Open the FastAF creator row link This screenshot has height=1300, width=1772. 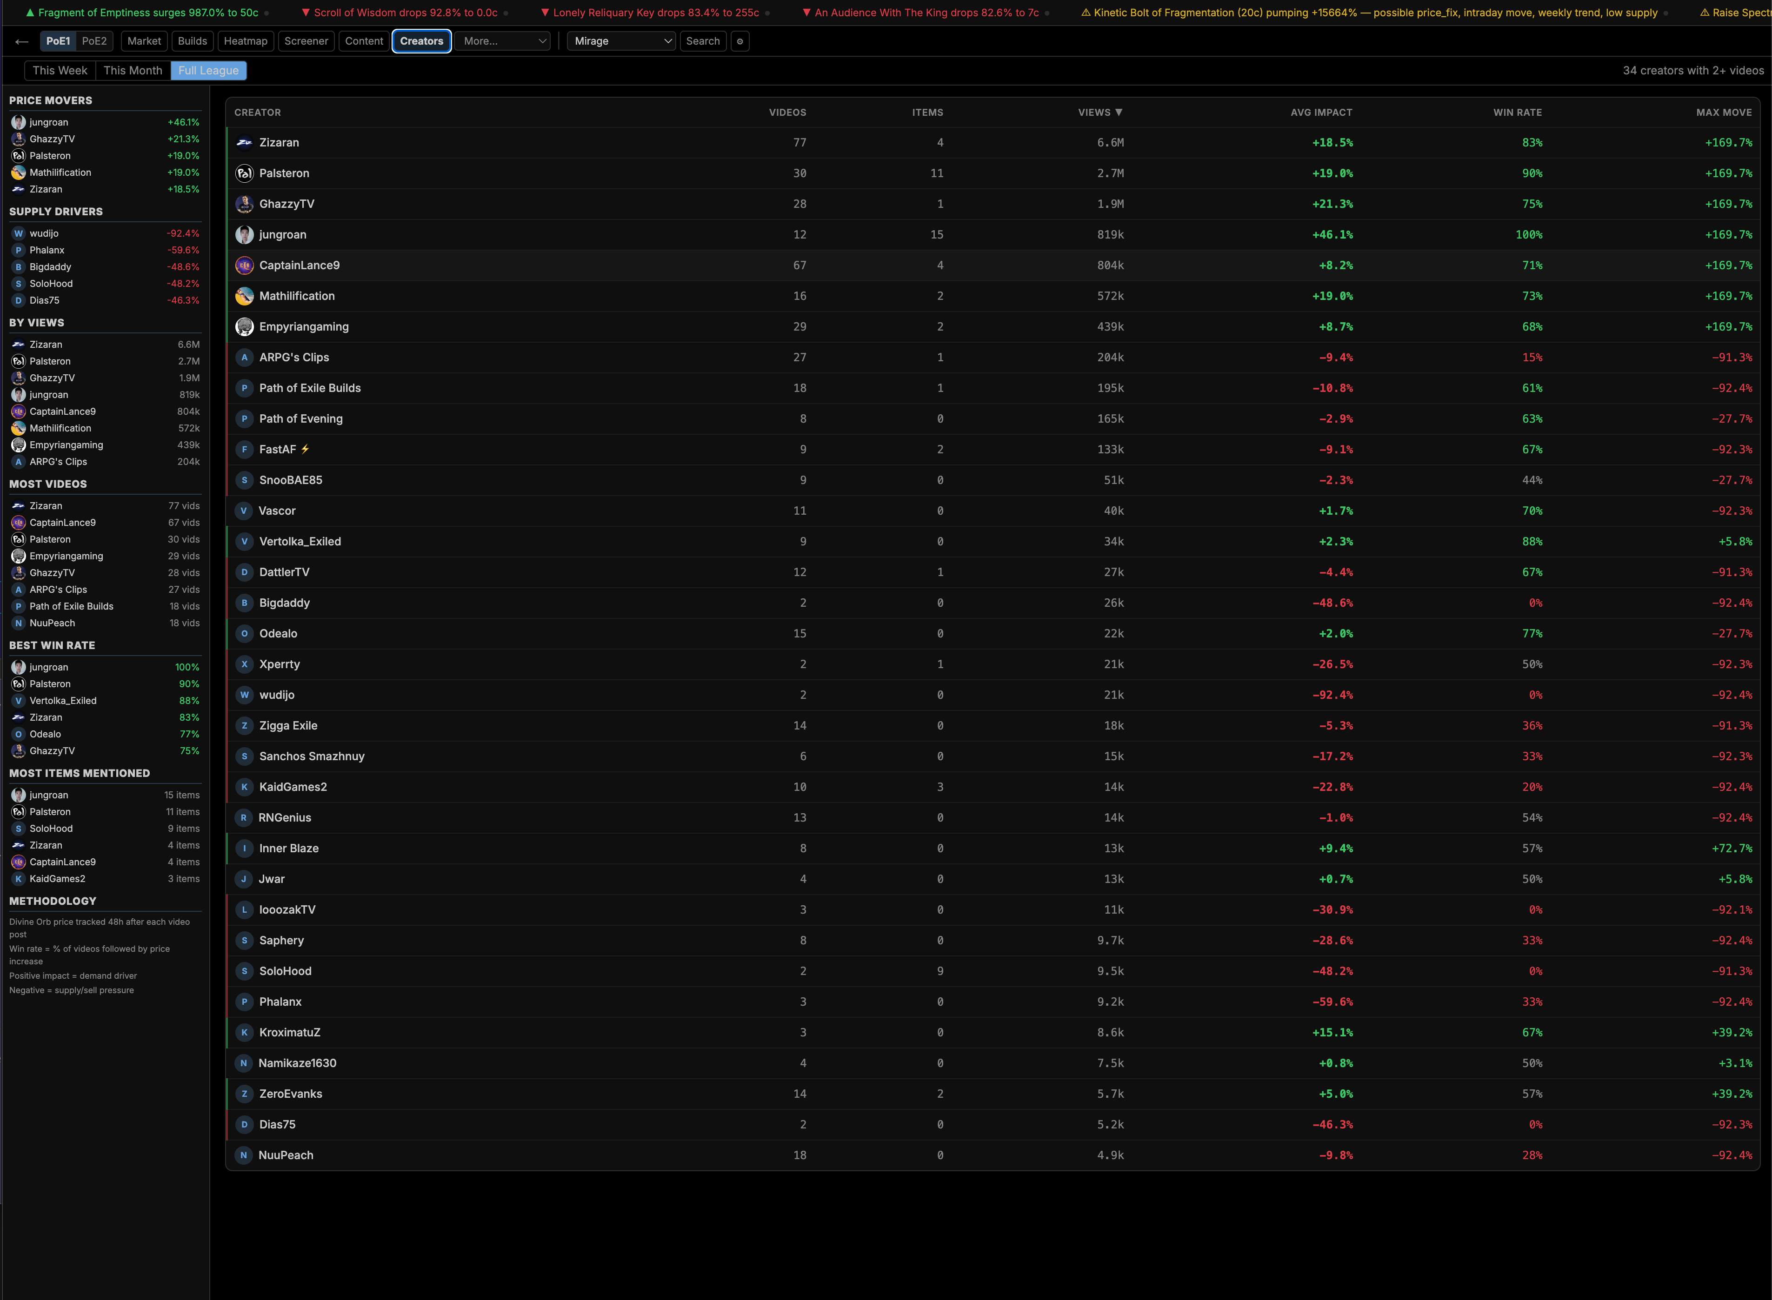click(x=278, y=449)
